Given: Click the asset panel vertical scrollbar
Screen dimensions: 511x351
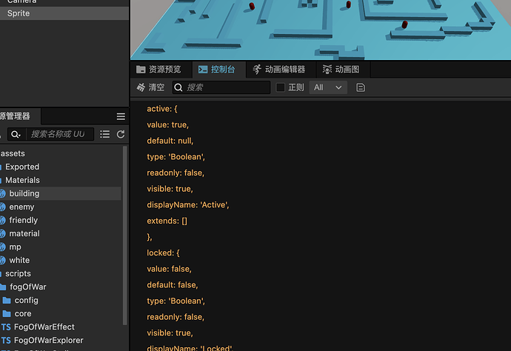Looking at the screenshot, I should [125, 235].
